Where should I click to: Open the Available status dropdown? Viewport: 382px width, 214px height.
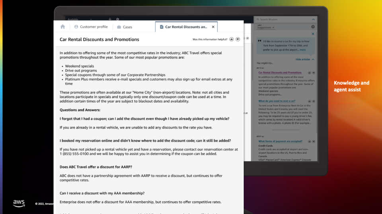80,19
